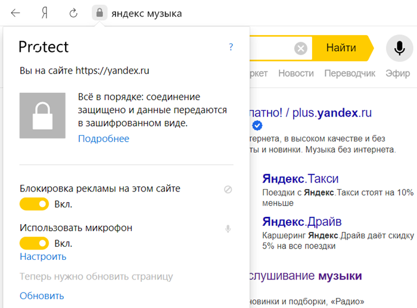This screenshot has height=308, width=417.
Task: Click the Поездки с Яндекс.Такси description
Action: pyautogui.click(x=338, y=197)
